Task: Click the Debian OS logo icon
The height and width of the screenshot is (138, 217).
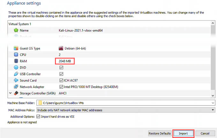Action: tap(61, 48)
